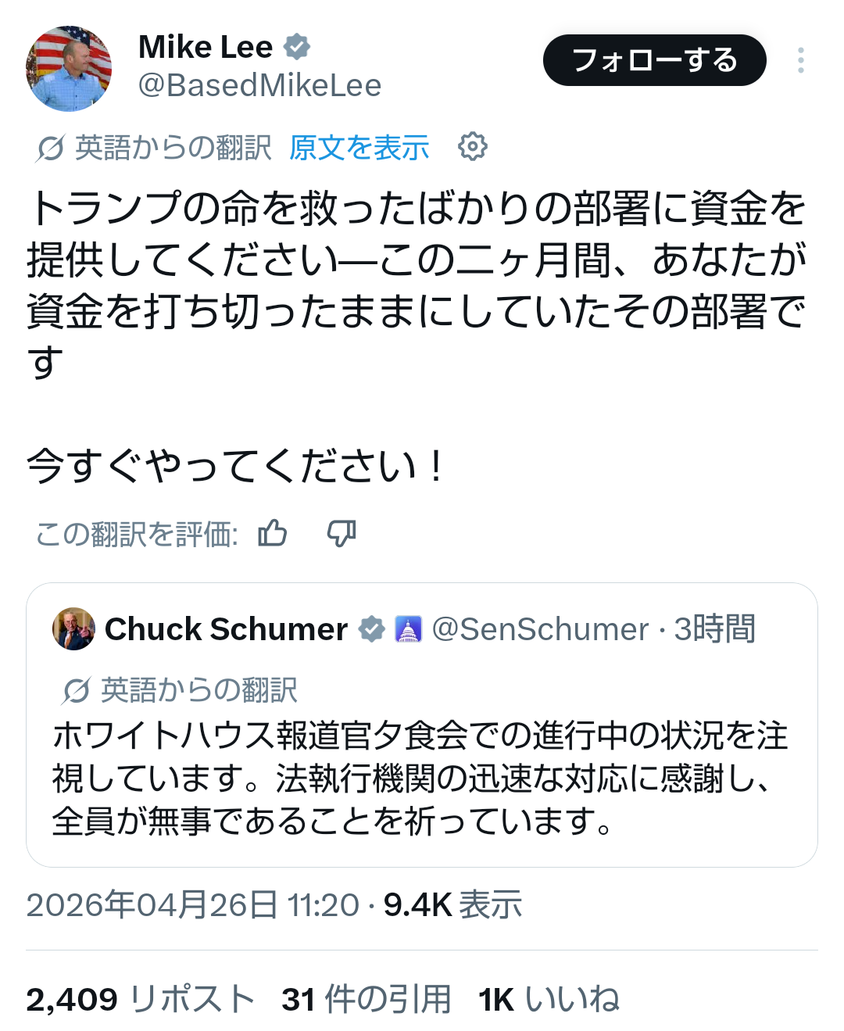The image size is (844, 1031).
Task: View the 31 件の引用 quotes list
Action: coord(367,999)
